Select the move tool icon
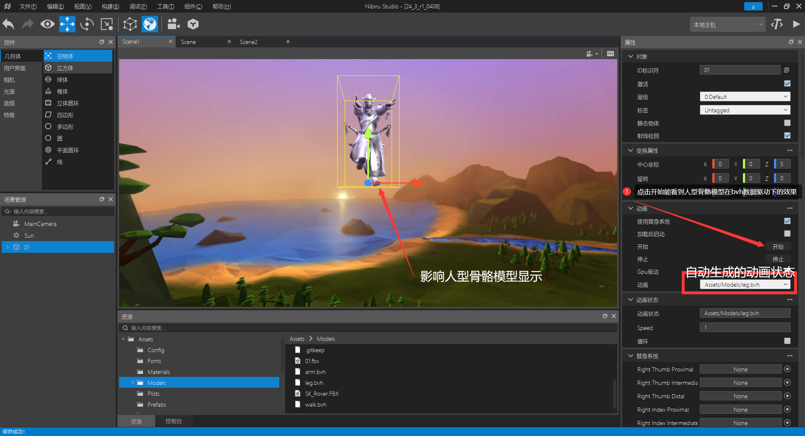 coord(67,24)
